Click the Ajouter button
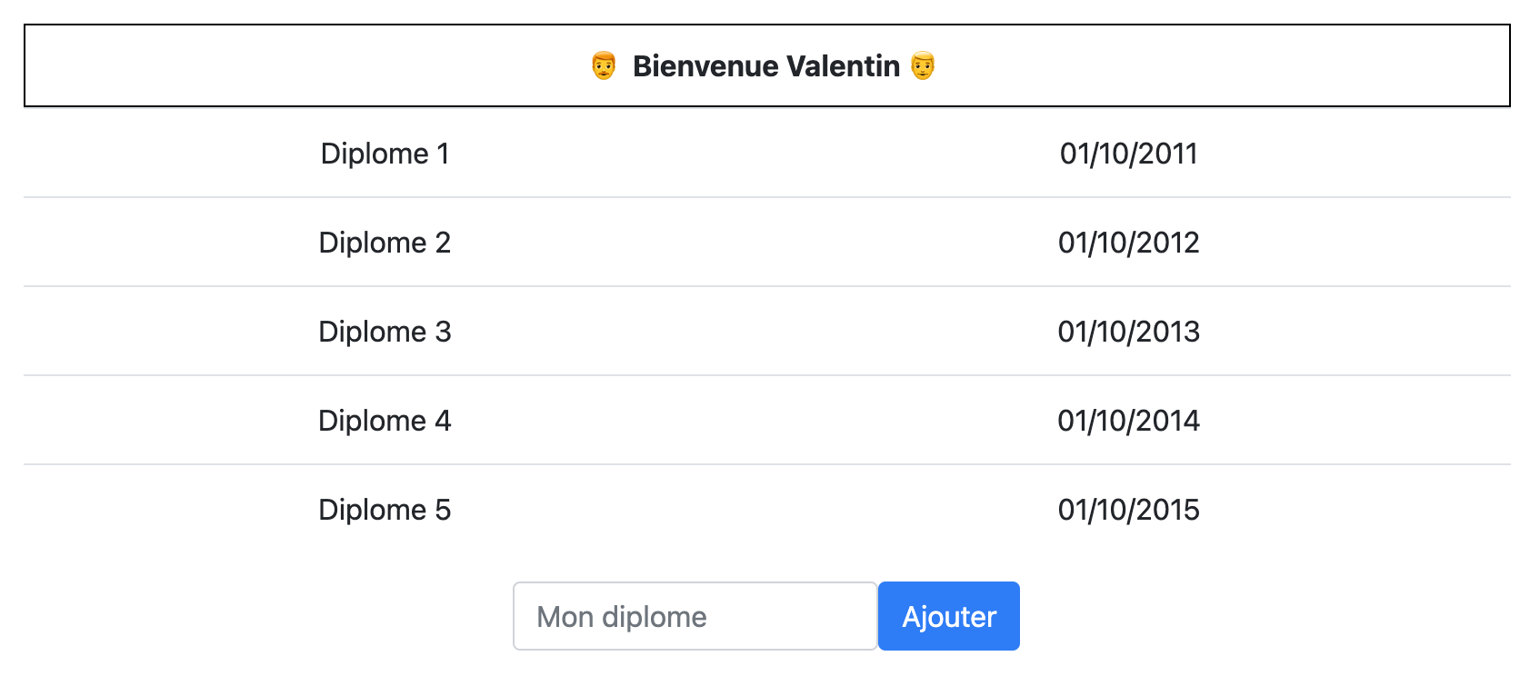The width and height of the screenshot is (1540, 676). pyautogui.click(x=948, y=617)
